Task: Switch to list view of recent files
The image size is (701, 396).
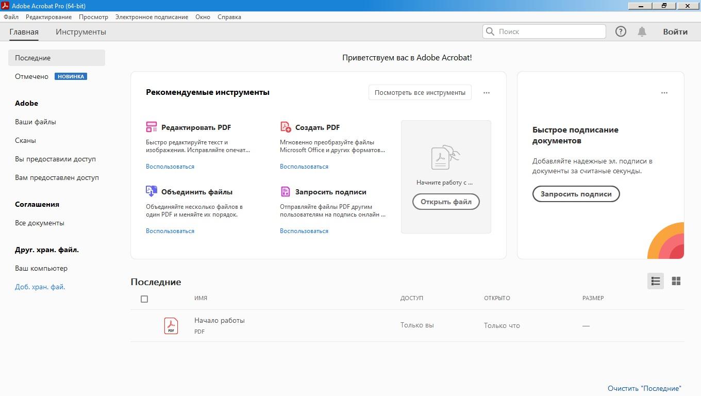Action: (656, 281)
